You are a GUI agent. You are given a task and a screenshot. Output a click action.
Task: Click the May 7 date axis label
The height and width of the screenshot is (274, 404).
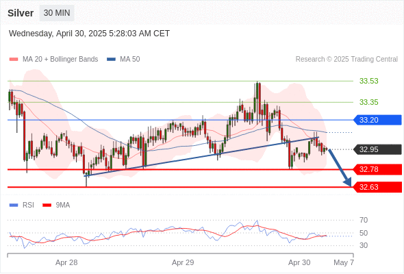(x=344, y=262)
